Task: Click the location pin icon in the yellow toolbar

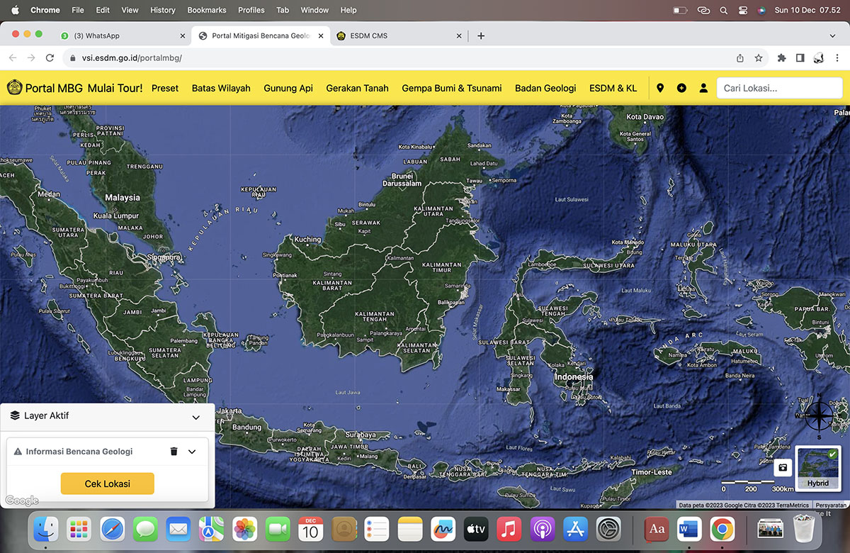Action: [x=660, y=88]
